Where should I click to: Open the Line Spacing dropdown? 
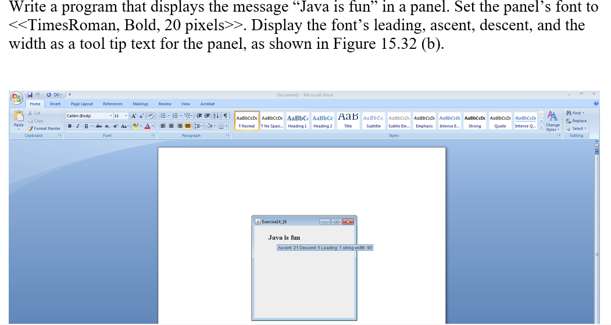[x=198, y=126]
